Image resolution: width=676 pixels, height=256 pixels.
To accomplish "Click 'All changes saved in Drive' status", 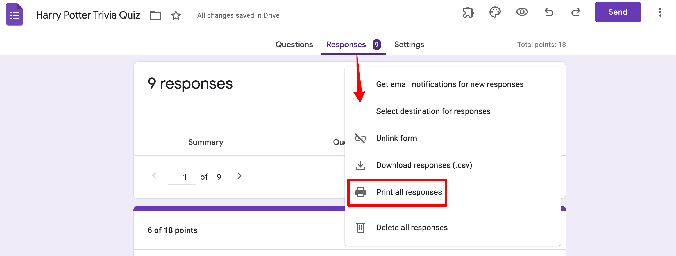I will tap(238, 15).
